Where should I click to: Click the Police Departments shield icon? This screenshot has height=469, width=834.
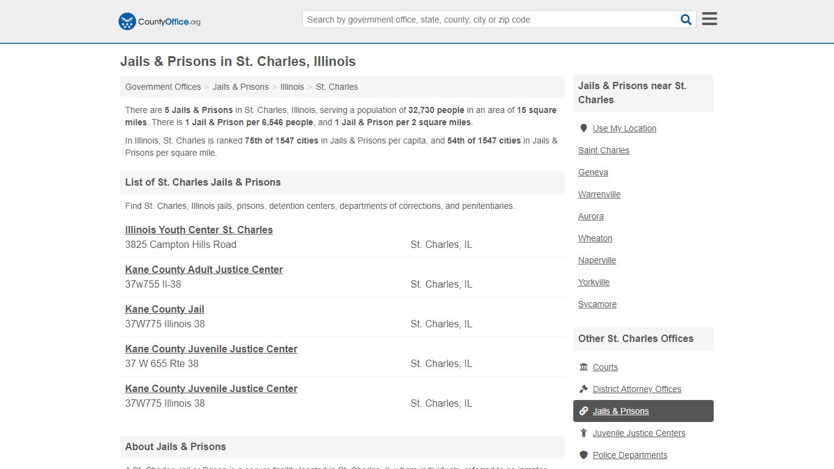(584, 455)
